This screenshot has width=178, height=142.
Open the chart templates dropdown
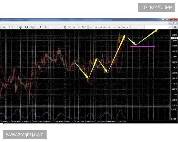tap(36, 27)
